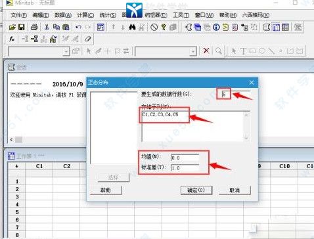This screenshot has width=314, height=239.
Task: Open the 文件(F) menu
Action: pos(18,15)
